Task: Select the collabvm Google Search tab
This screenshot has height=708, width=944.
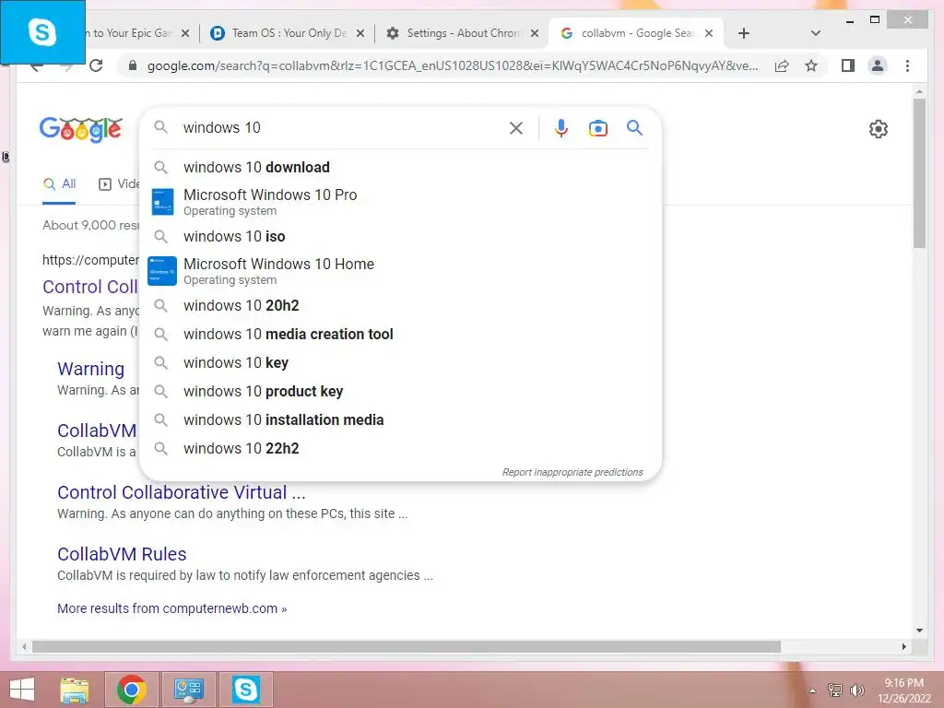Action: click(637, 33)
